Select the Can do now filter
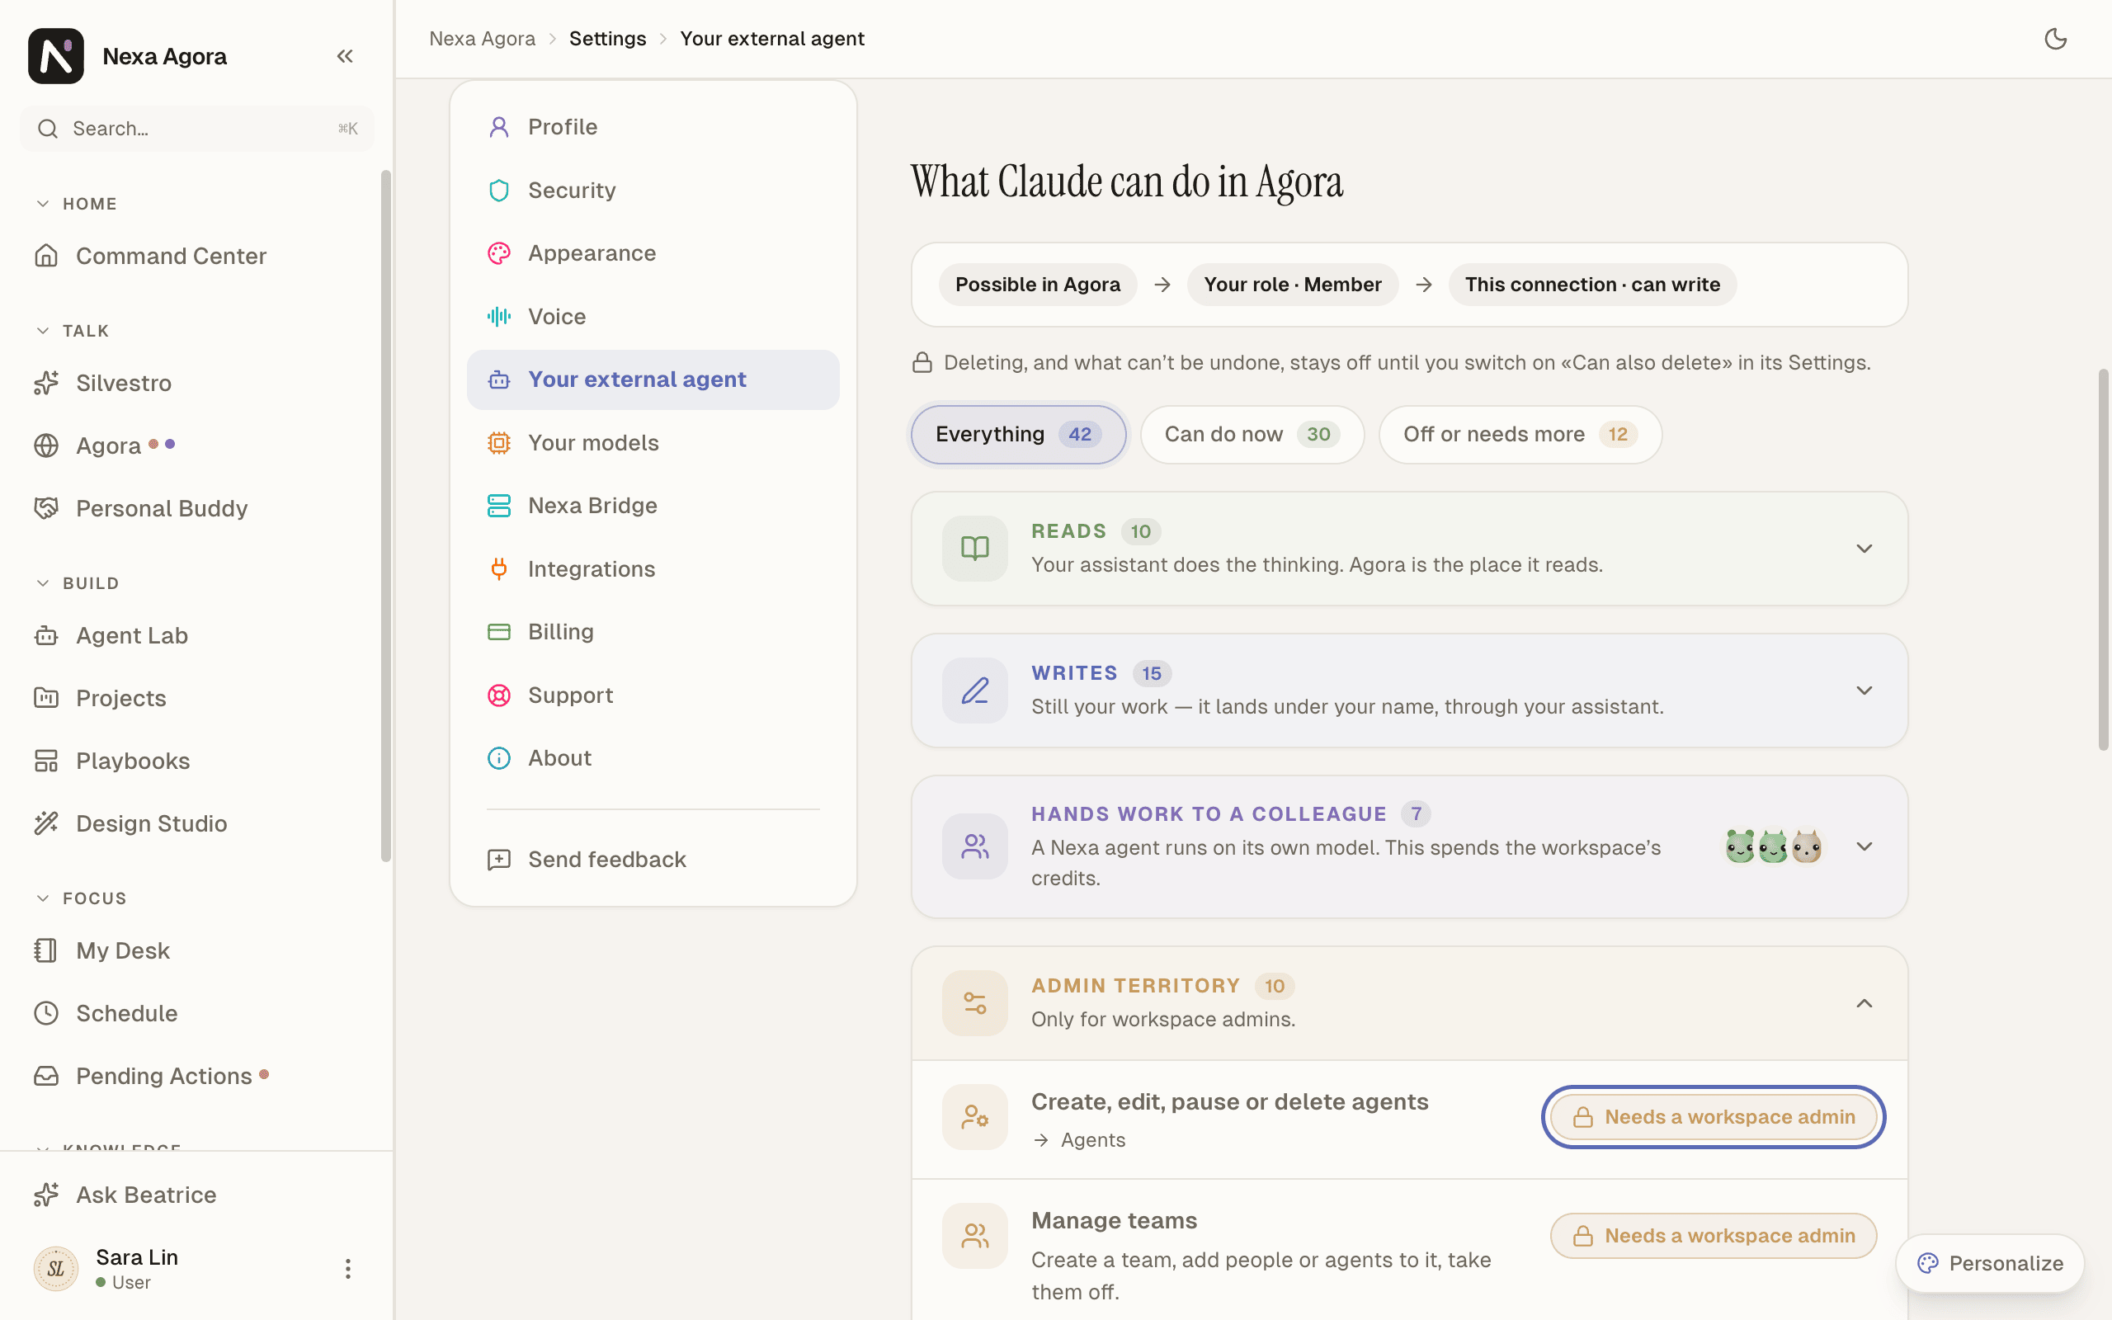Screen dimensions: 2112x1320 [1252, 434]
